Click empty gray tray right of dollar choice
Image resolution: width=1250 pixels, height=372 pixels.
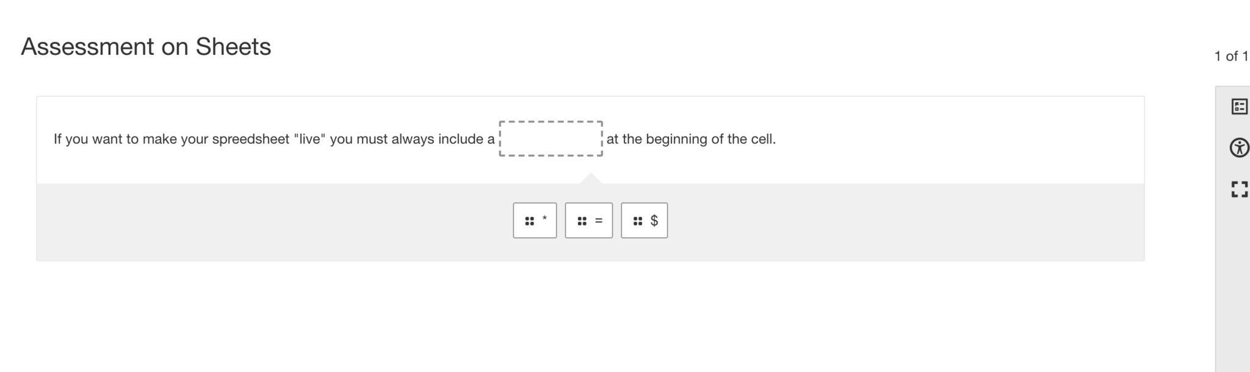(x=903, y=221)
